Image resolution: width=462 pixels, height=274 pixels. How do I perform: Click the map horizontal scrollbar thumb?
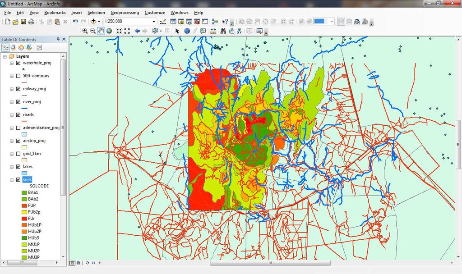tap(270, 263)
